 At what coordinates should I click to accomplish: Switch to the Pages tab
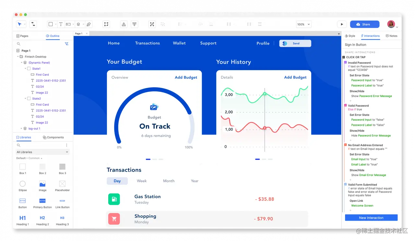click(22, 36)
